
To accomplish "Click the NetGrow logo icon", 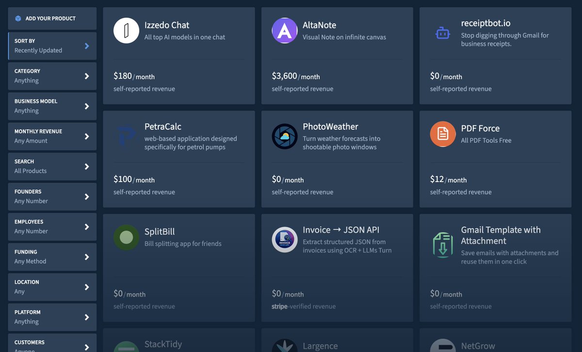I will pyautogui.click(x=443, y=346).
